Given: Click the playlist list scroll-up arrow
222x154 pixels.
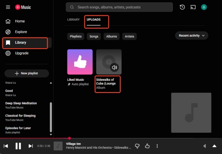Looking at the screenshot, I should (x=51, y=83).
